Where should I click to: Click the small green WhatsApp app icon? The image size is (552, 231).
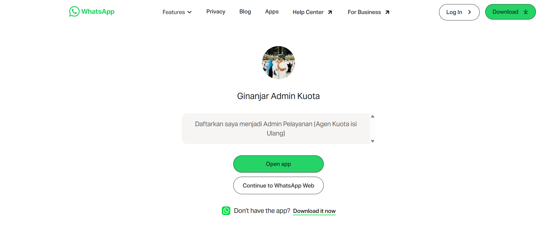point(226,211)
